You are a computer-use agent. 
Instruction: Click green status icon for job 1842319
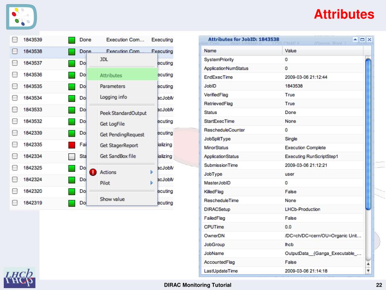coord(72,203)
